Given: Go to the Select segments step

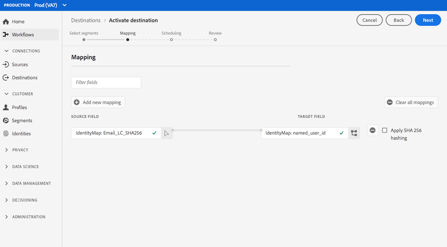Looking at the screenshot, I should pyautogui.click(x=84, y=39).
